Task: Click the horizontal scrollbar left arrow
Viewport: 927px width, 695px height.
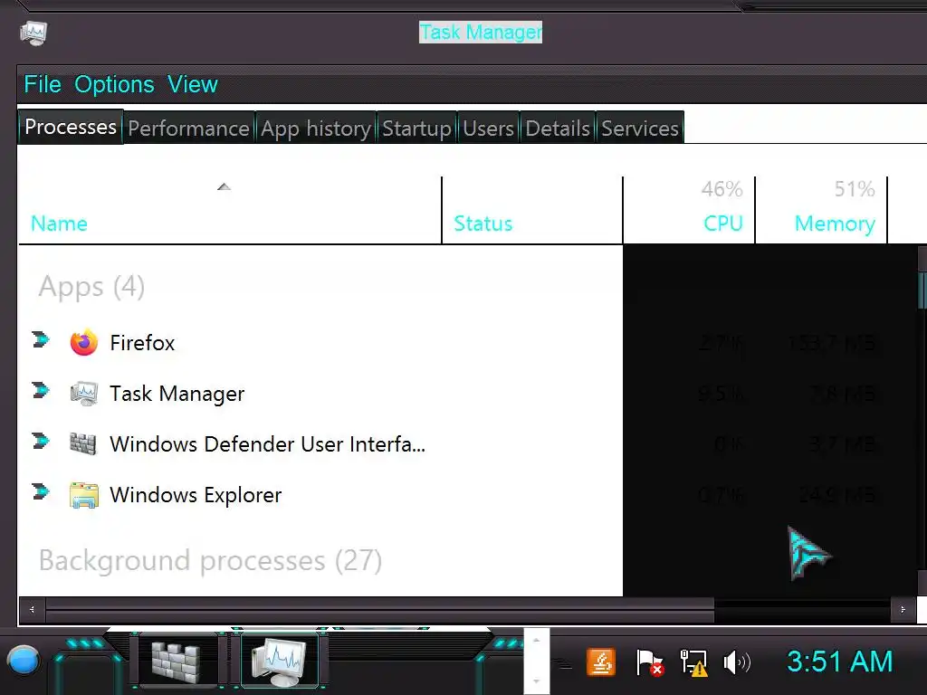Action: [x=32, y=609]
